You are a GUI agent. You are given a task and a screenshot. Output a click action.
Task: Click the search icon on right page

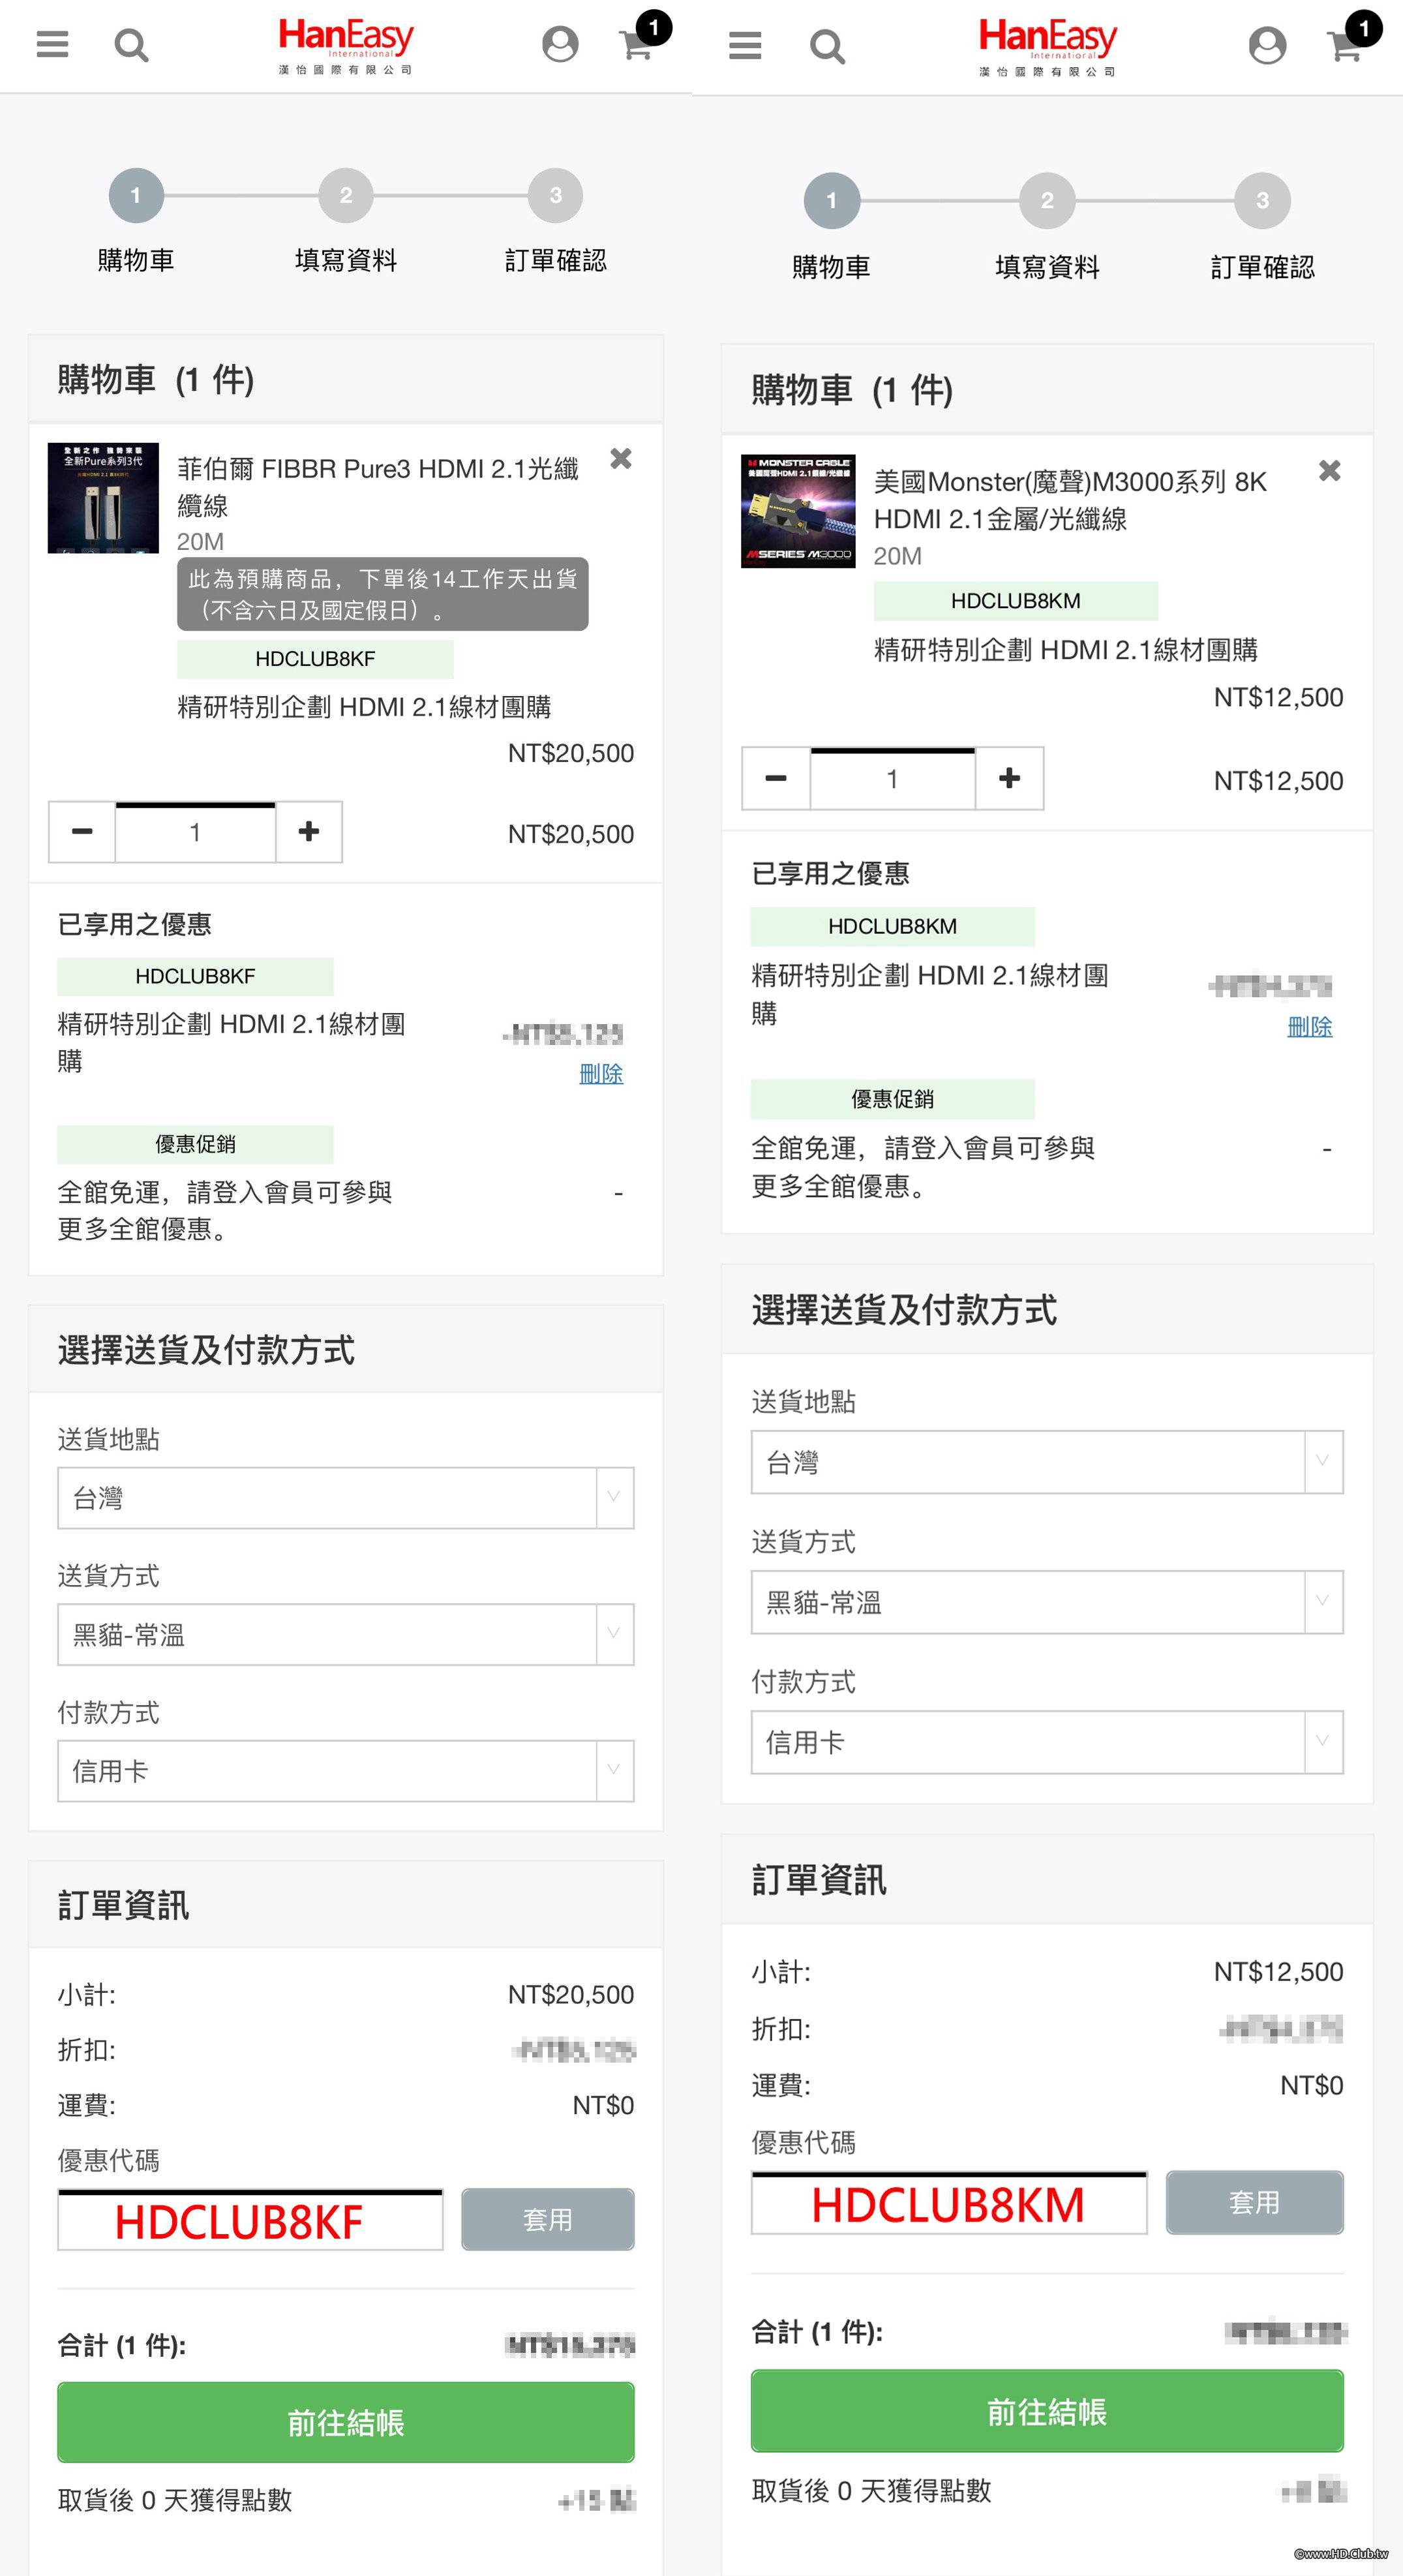[827, 46]
